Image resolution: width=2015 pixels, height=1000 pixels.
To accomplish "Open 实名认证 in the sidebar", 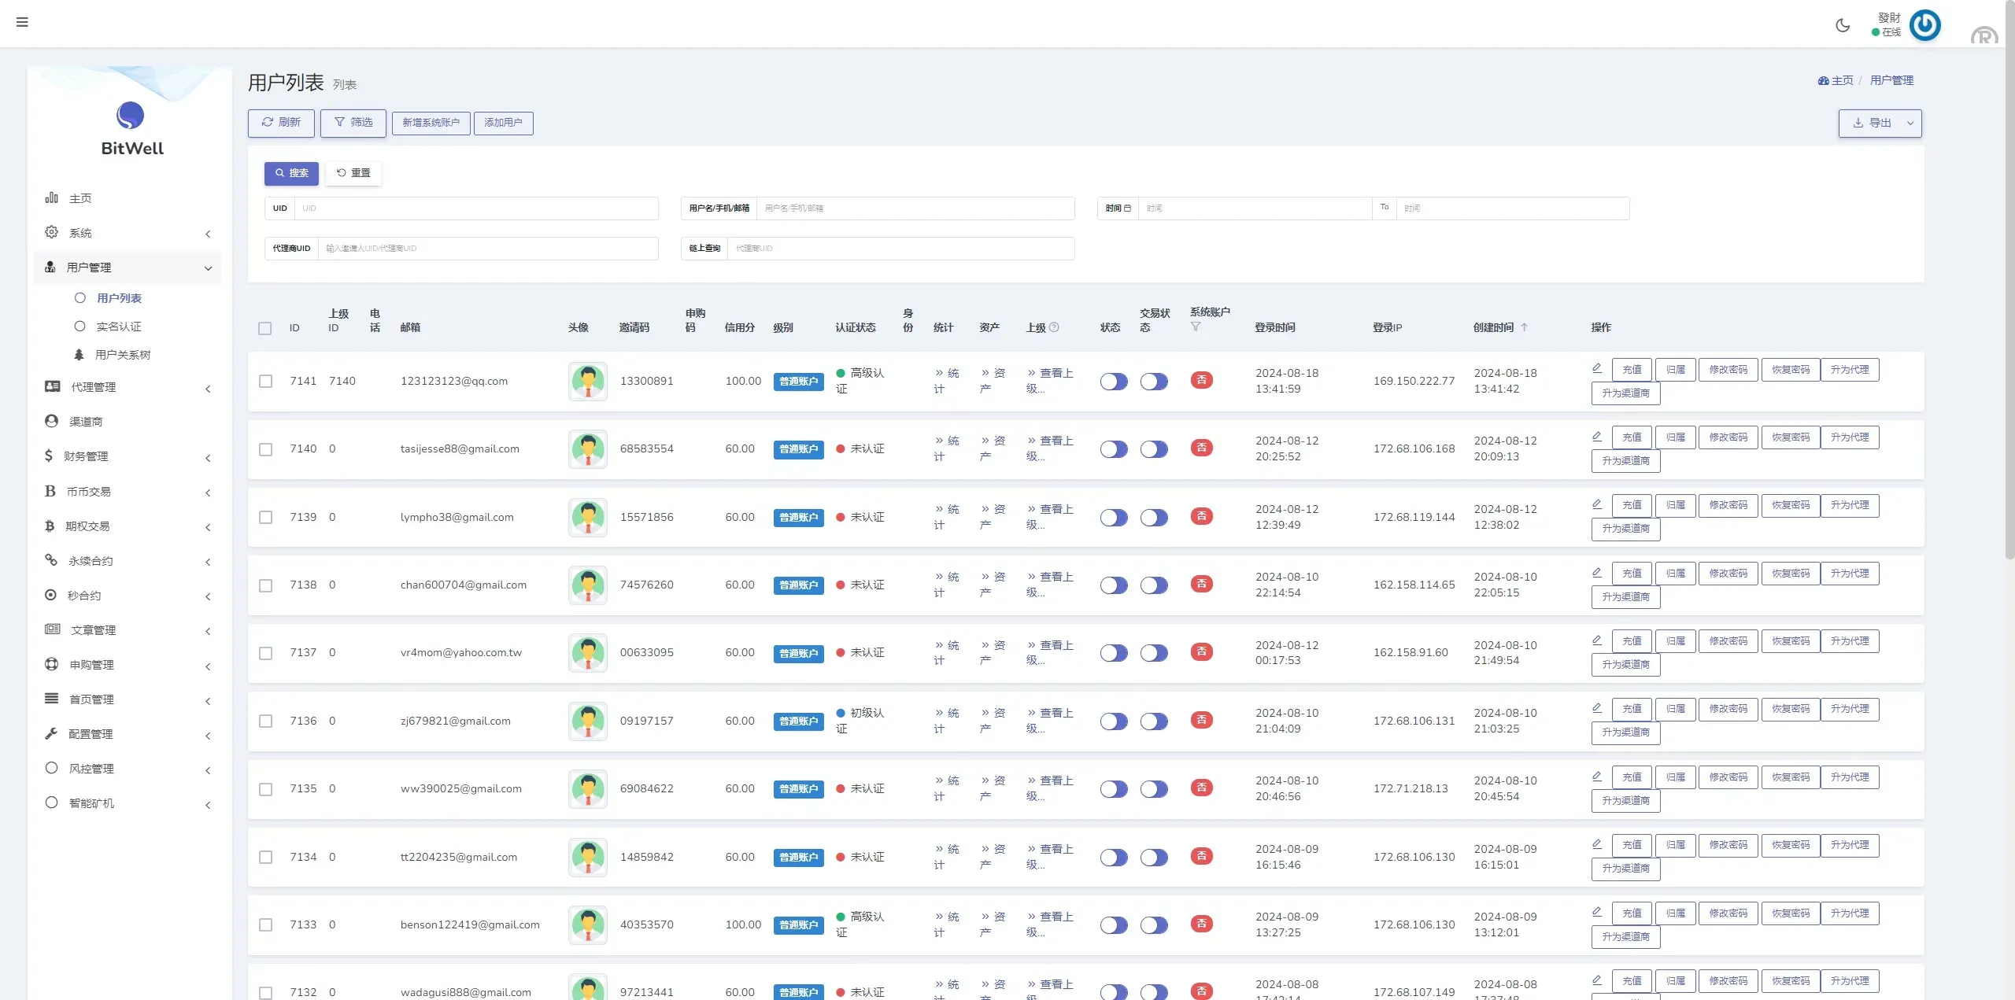I will pos(119,327).
